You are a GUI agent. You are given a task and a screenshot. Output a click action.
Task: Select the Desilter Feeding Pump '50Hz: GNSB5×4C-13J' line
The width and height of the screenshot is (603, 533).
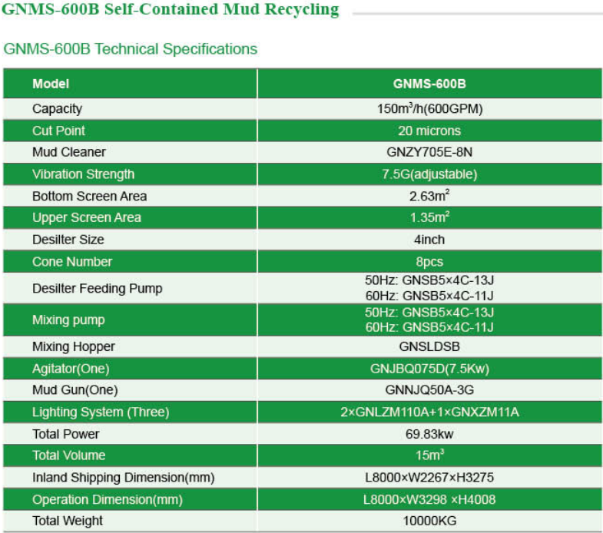click(x=429, y=280)
